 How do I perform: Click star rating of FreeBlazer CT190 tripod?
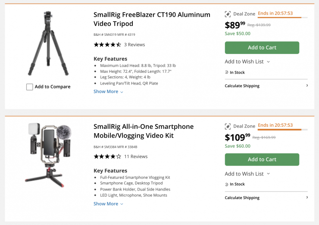[107, 44]
